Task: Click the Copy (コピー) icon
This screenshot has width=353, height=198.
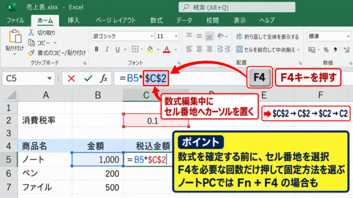Action: click(31, 43)
